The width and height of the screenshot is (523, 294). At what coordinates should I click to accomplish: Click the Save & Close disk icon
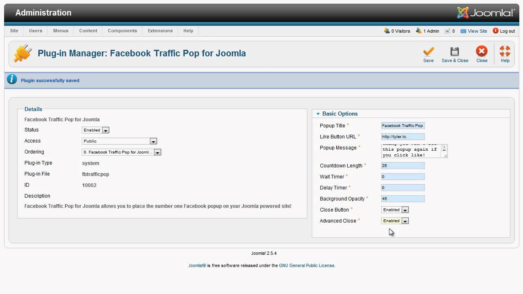455,51
